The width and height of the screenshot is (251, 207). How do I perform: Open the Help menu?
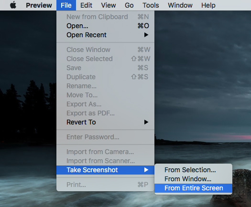click(208, 5)
